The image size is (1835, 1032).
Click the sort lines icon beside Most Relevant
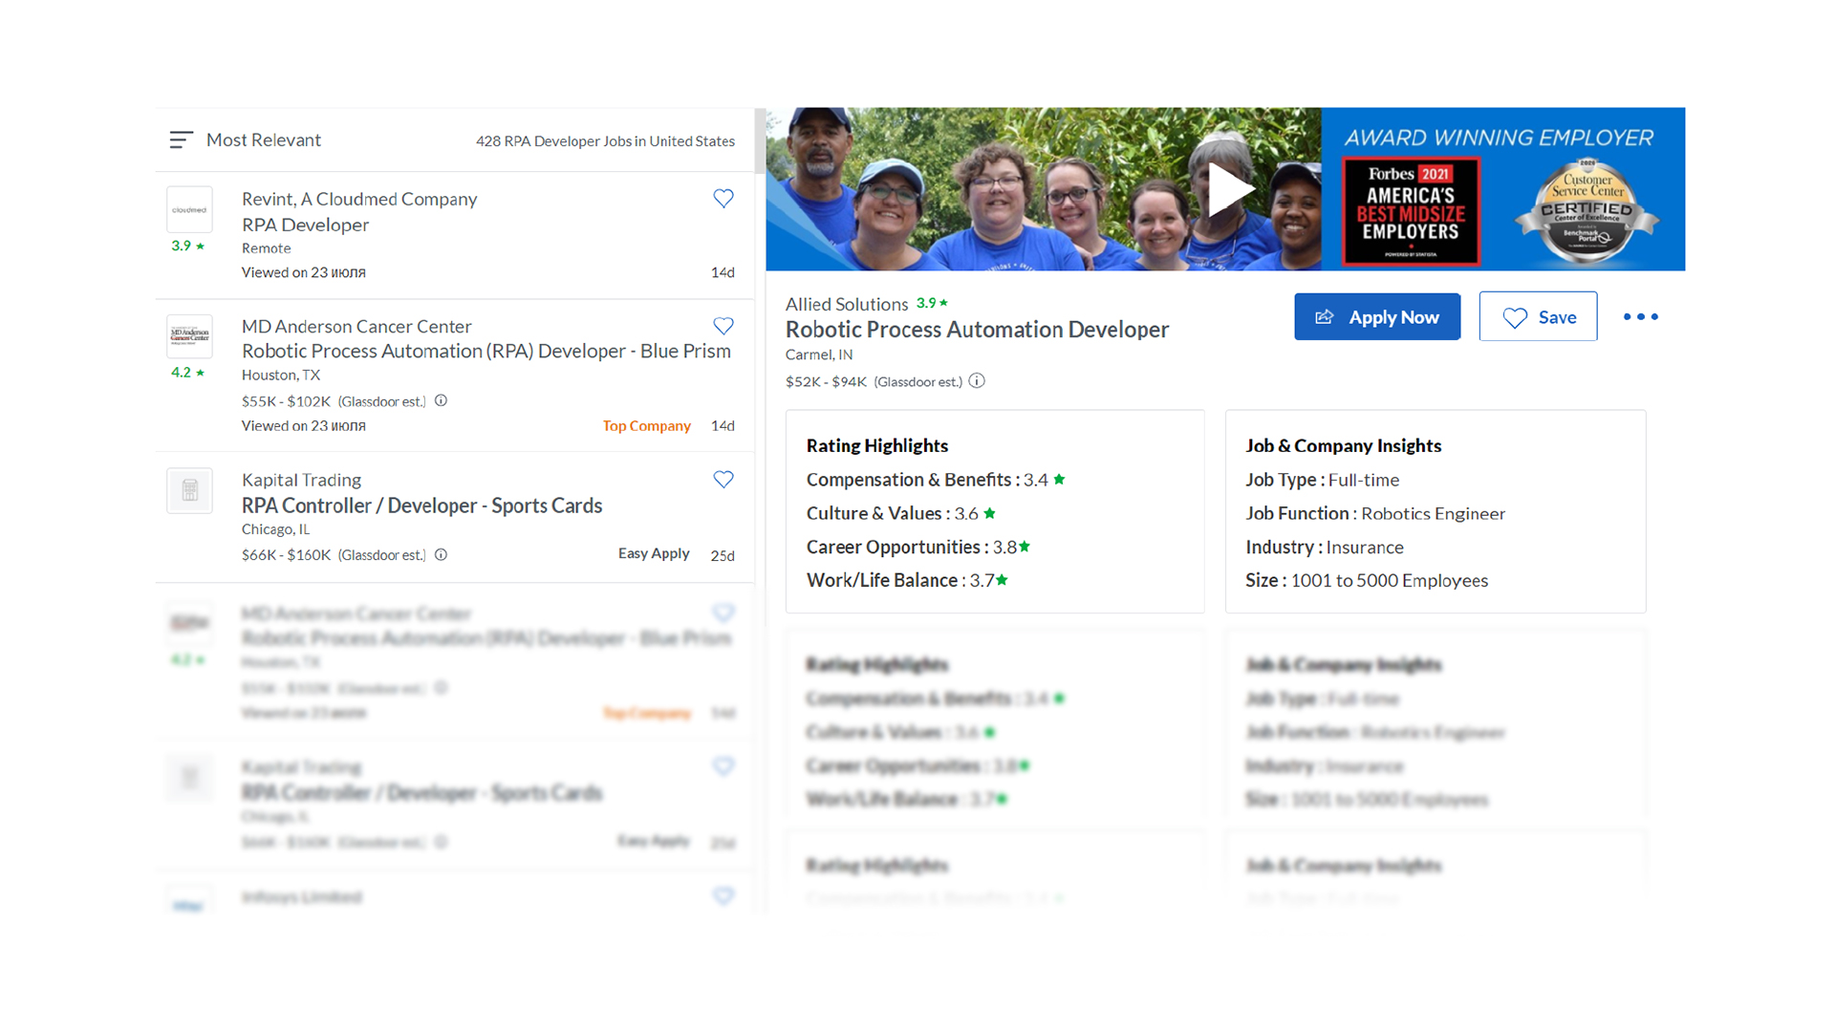pos(181,140)
